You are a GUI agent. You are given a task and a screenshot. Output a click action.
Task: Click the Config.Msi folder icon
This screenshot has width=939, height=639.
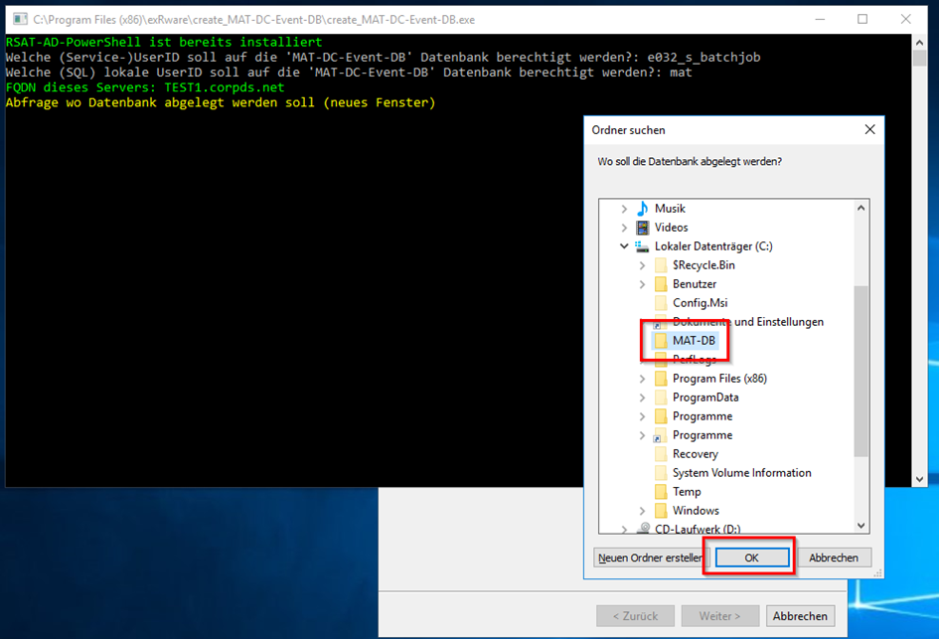coord(661,303)
